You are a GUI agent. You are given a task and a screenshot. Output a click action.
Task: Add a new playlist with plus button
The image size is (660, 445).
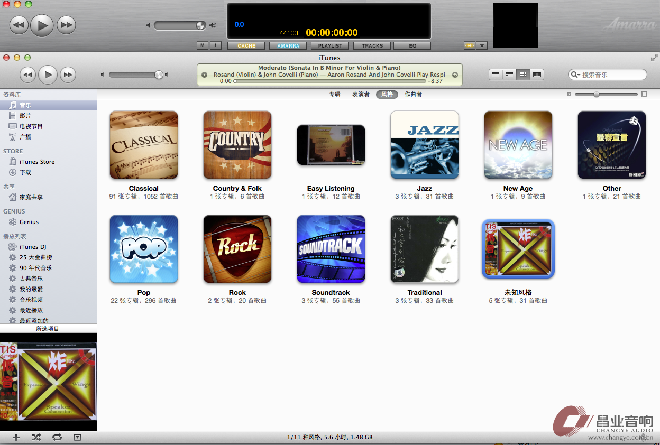16,437
